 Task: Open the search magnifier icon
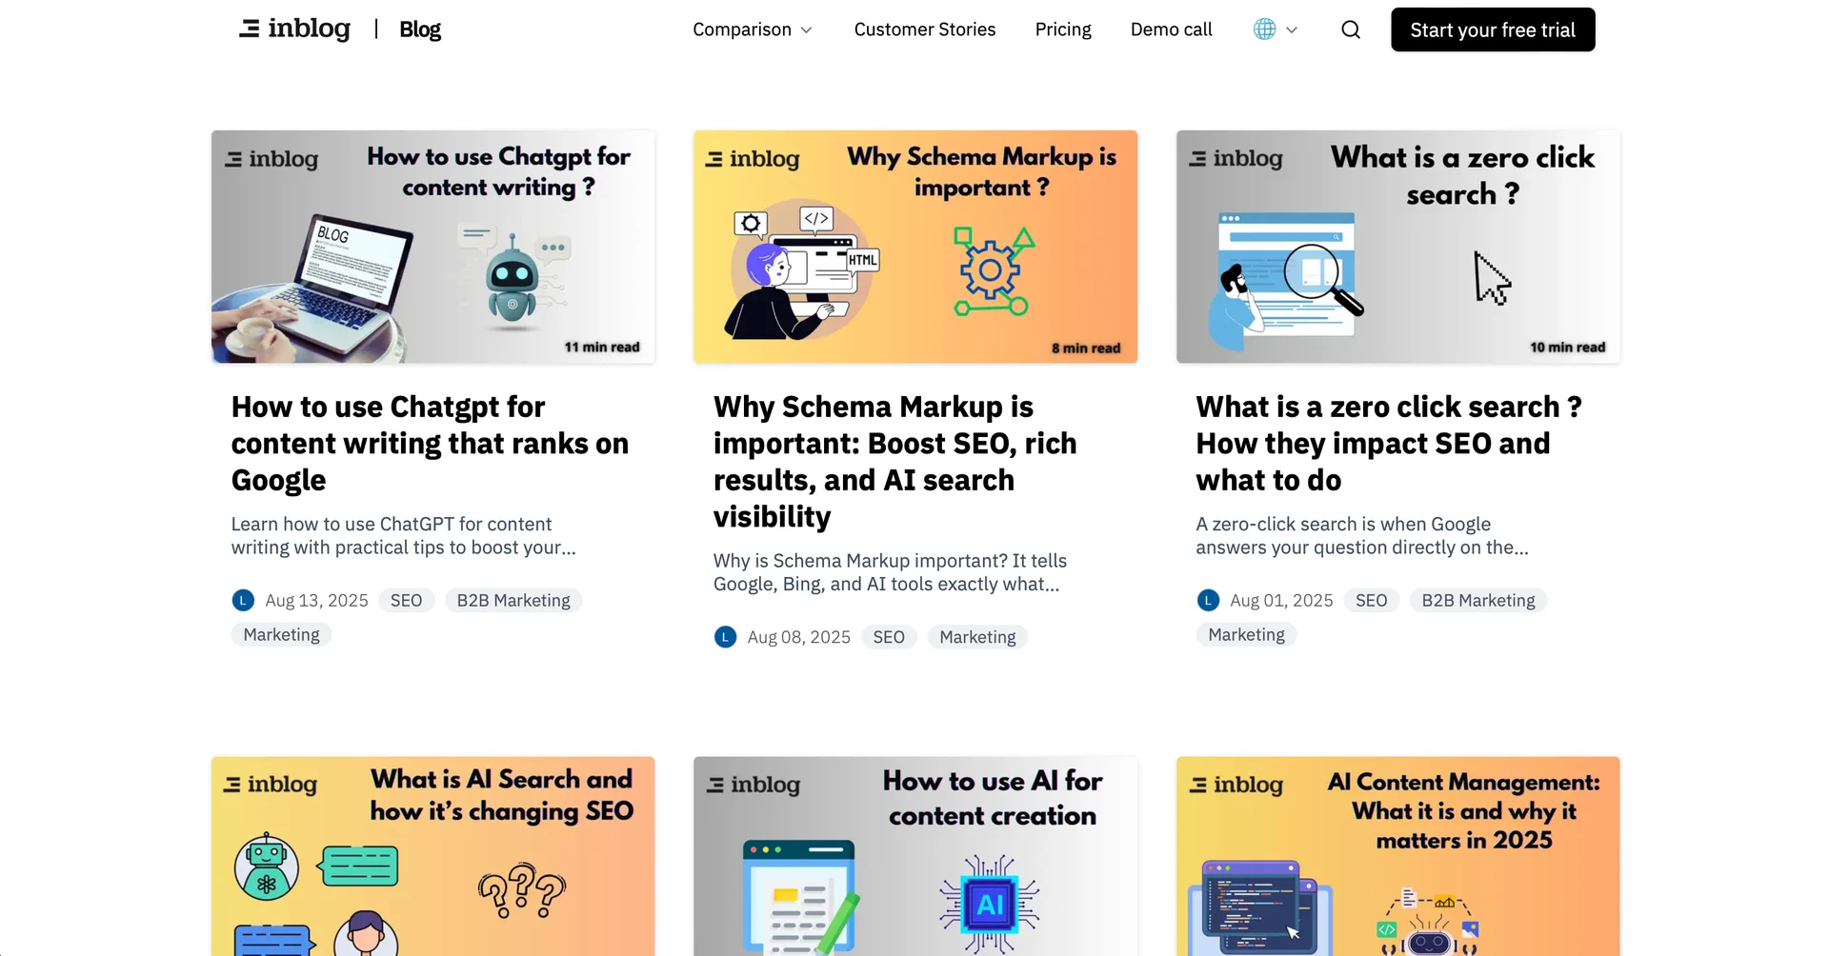click(x=1350, y=30)
